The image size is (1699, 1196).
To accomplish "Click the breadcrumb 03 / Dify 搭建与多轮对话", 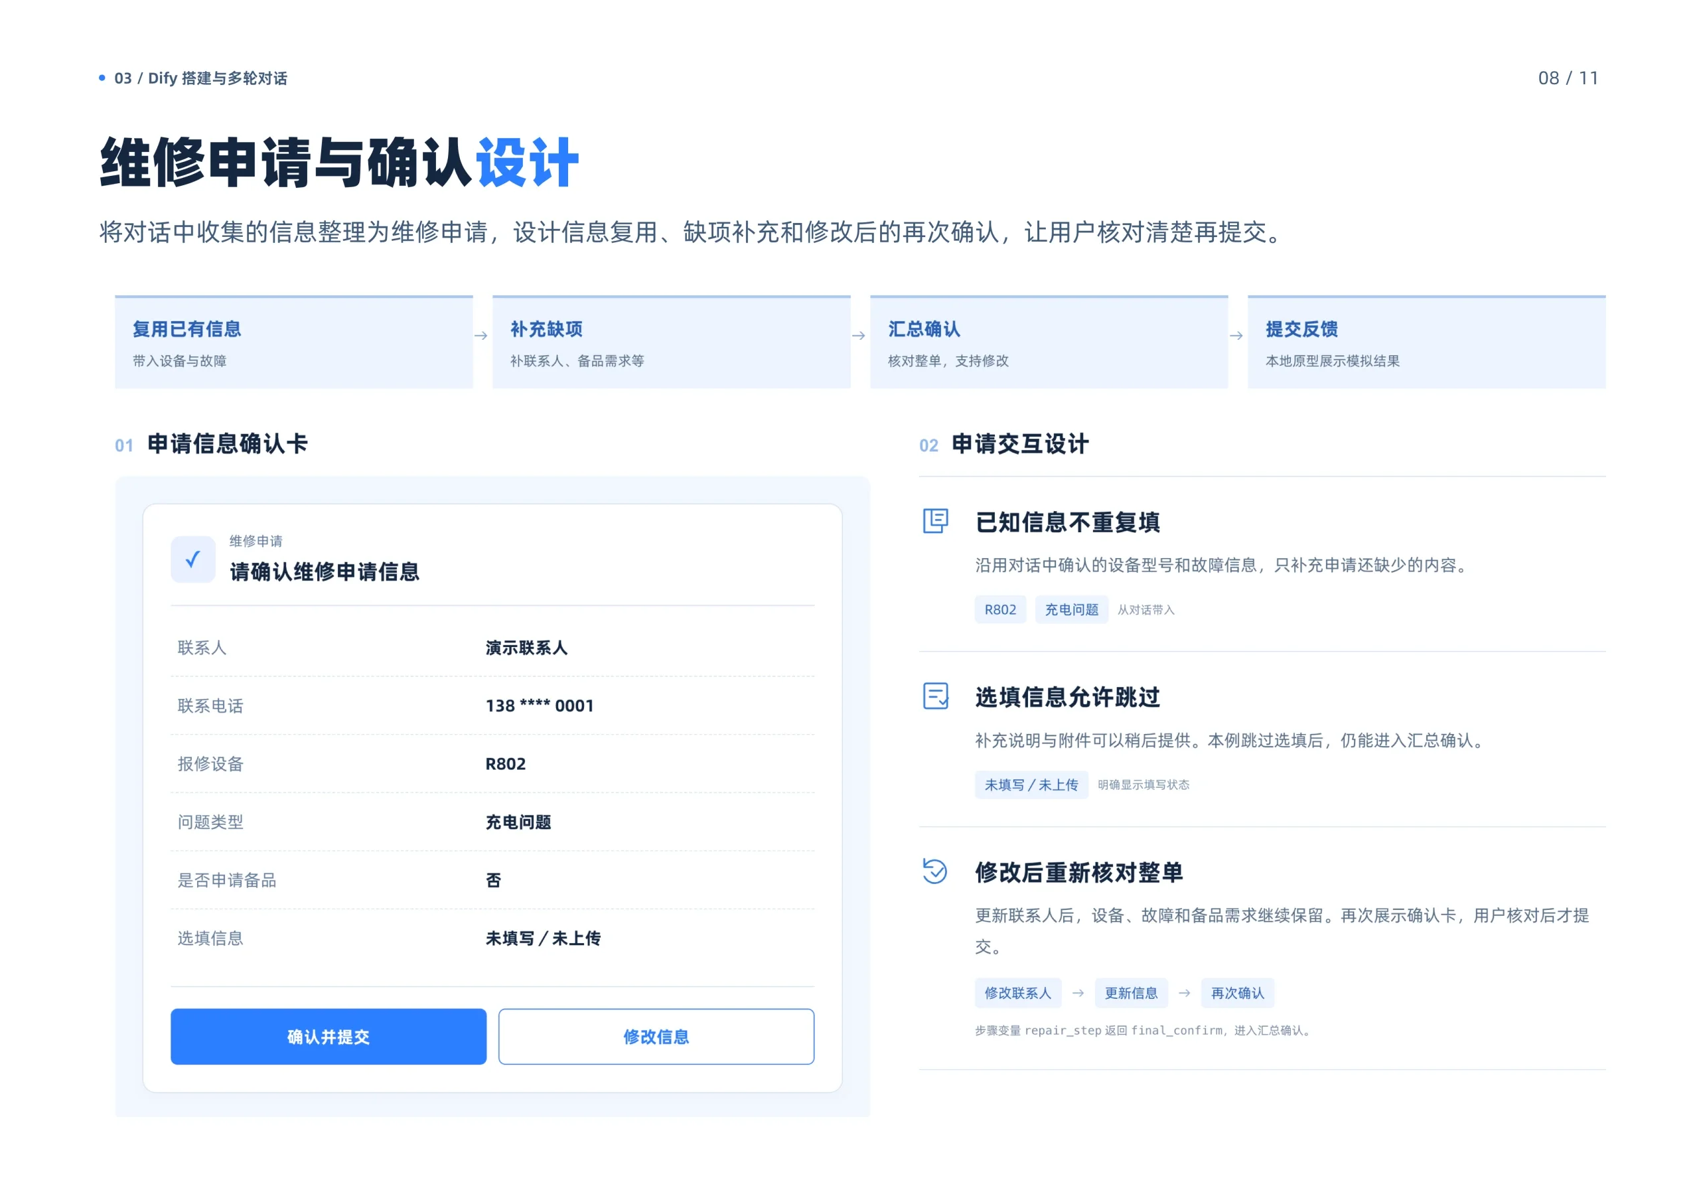I will (200, 78).
